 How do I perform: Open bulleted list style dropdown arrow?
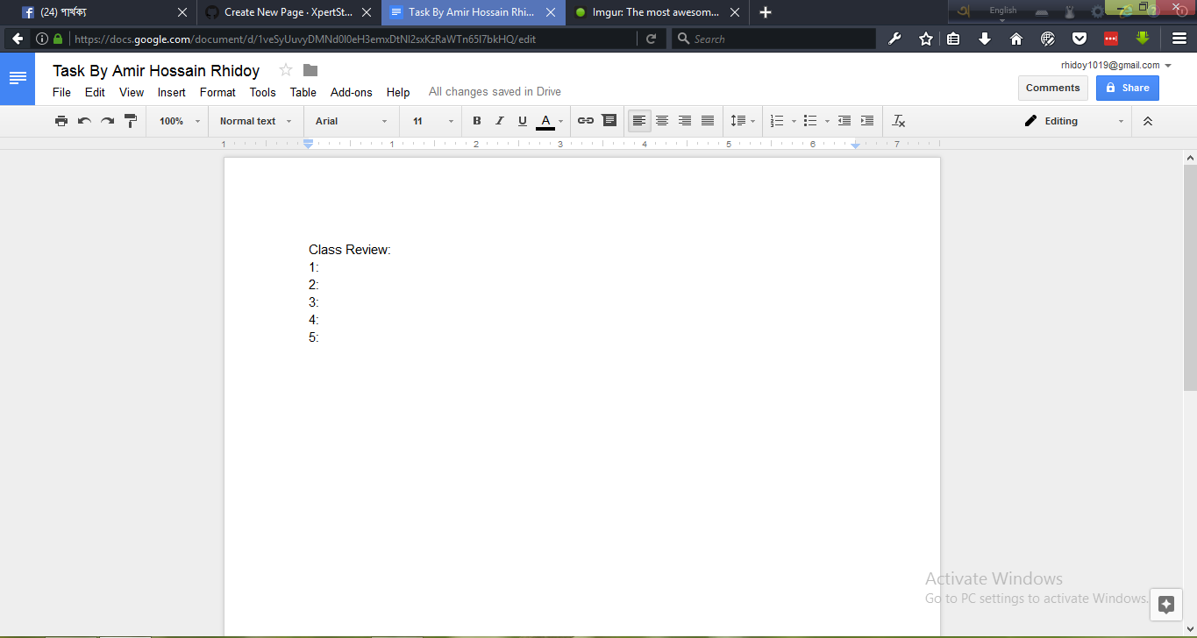(x=827, y=121)
